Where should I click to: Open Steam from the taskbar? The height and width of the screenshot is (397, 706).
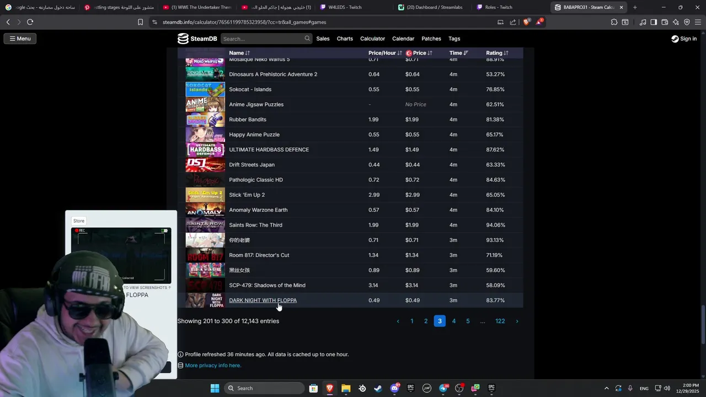(378, 388)
